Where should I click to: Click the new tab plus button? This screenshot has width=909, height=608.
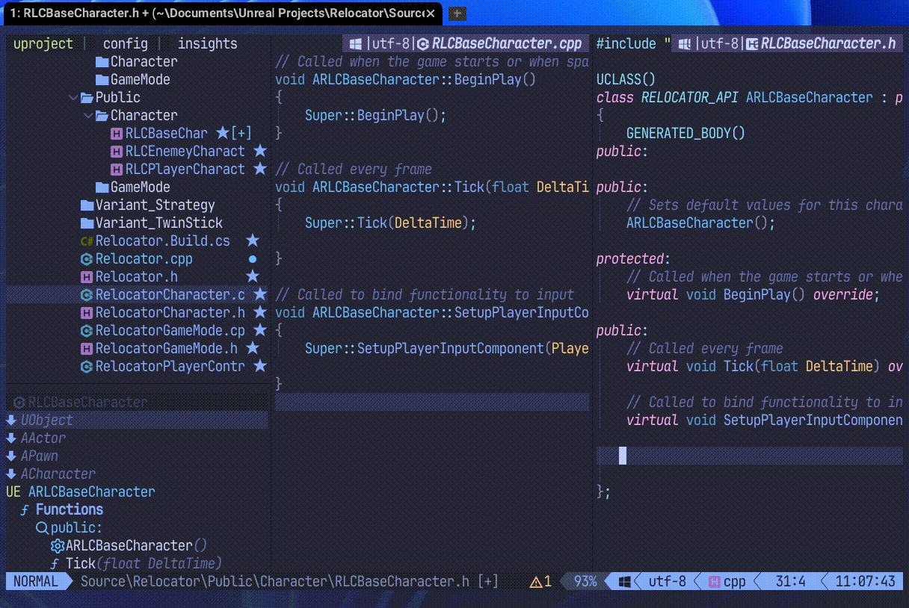click(457, 13)
